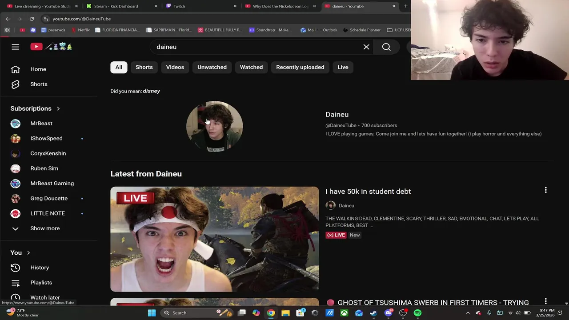
Task: Open a new browser tab
Action: coord(405,6)
